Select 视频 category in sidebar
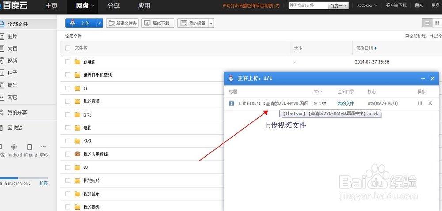The height and width of the screenshot is (211, 442). pyautogui.click(x=12, y=61)
